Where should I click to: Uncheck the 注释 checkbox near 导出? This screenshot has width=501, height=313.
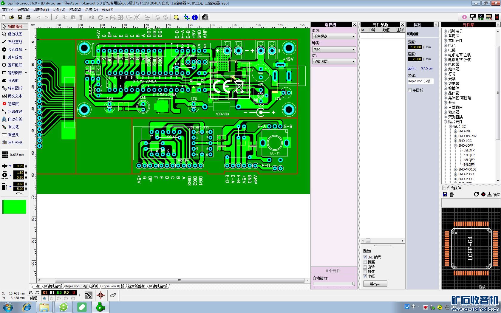click(x=365, y=276)
